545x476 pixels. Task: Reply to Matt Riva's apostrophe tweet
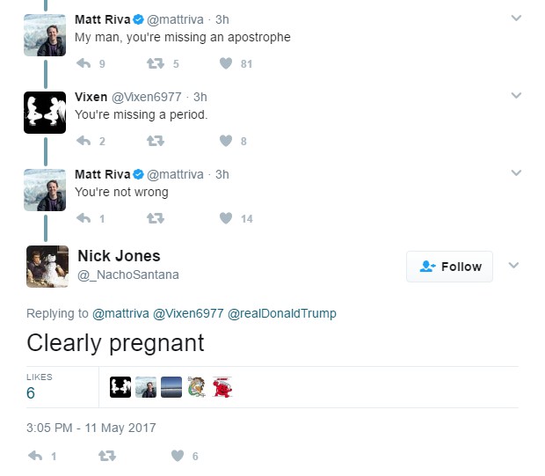coord(84,63)
